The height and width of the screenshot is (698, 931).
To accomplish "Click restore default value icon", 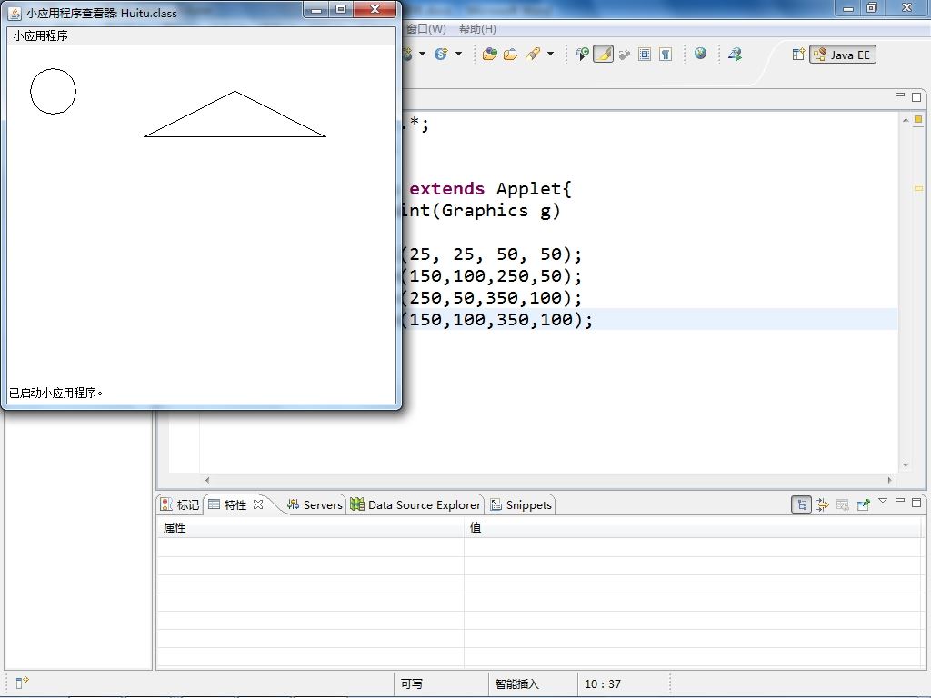I will [843, 505].
